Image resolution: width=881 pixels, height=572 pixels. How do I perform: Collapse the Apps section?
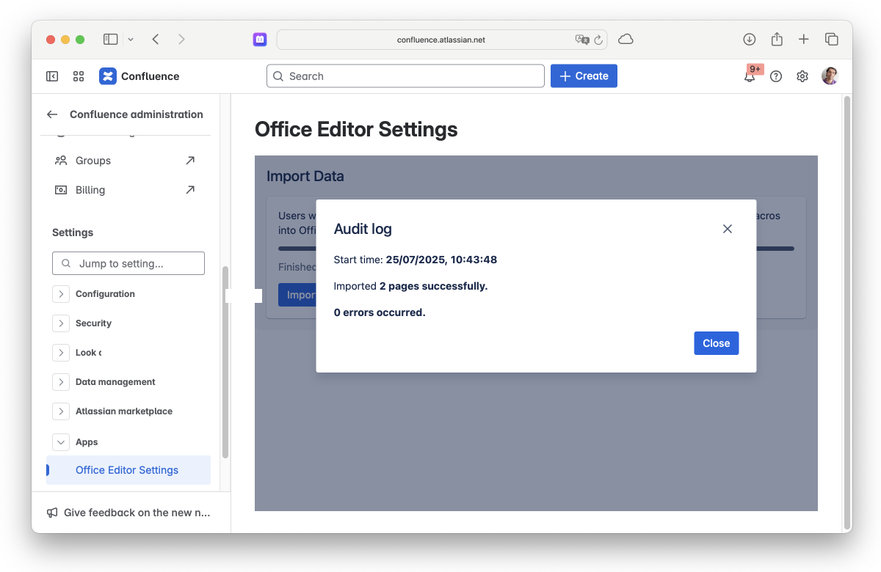tap(61, 442)
